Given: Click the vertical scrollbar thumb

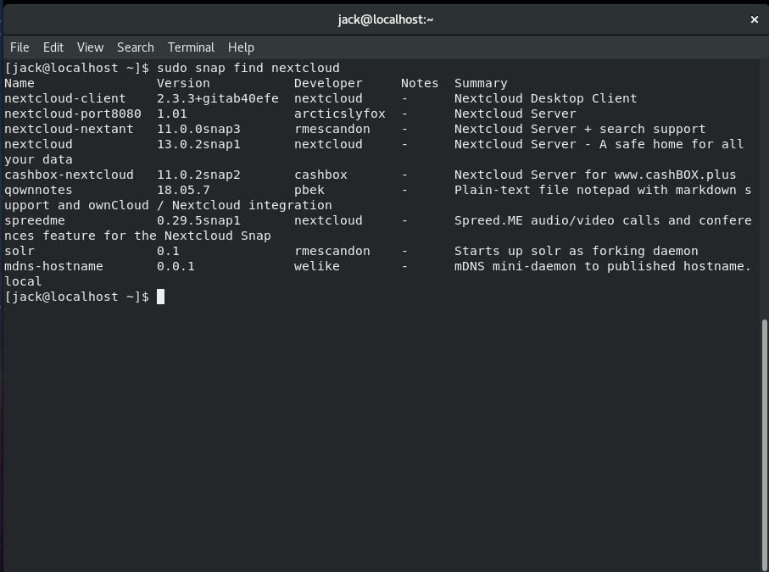Looking at the screenshot, I should click(765, 441).
